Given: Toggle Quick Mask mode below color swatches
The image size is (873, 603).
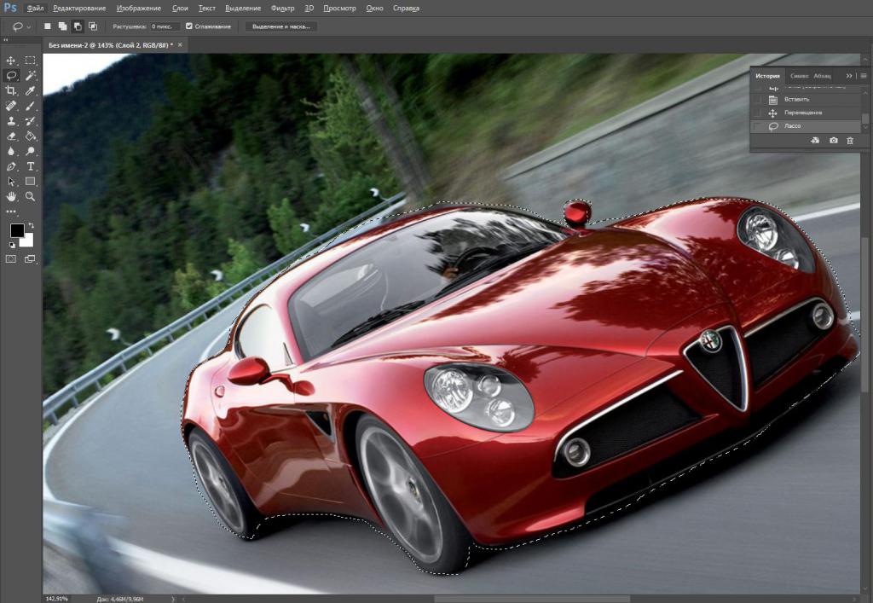Looking at the screenshot, I should tap(11, 259).
